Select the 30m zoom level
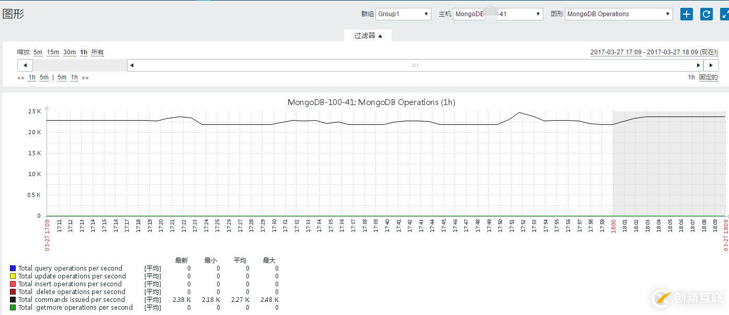The height and width of the screenshot is (315, 729). tap(70, 52)
